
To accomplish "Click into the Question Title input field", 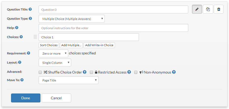I will 113,9.
